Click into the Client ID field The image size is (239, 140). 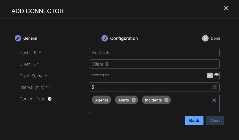pos(154,64)
